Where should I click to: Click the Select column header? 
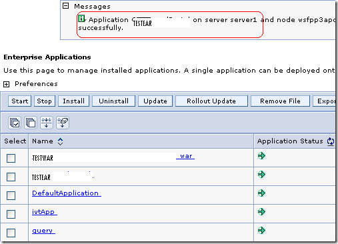15,141
